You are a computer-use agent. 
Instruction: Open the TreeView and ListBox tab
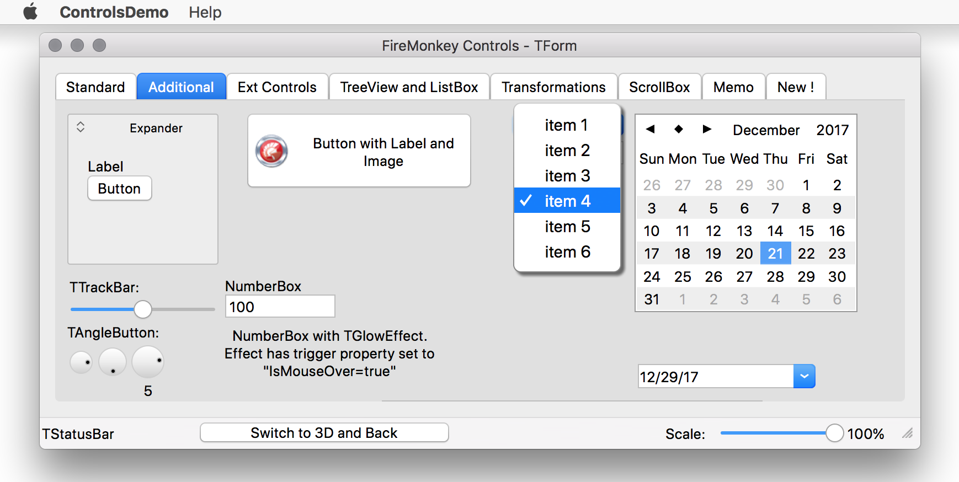[x=409, y=87]
